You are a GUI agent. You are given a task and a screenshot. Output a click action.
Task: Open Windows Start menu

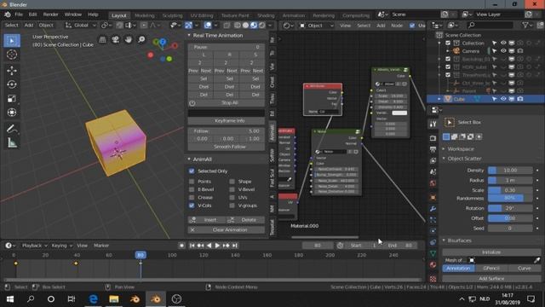[10, 299]
